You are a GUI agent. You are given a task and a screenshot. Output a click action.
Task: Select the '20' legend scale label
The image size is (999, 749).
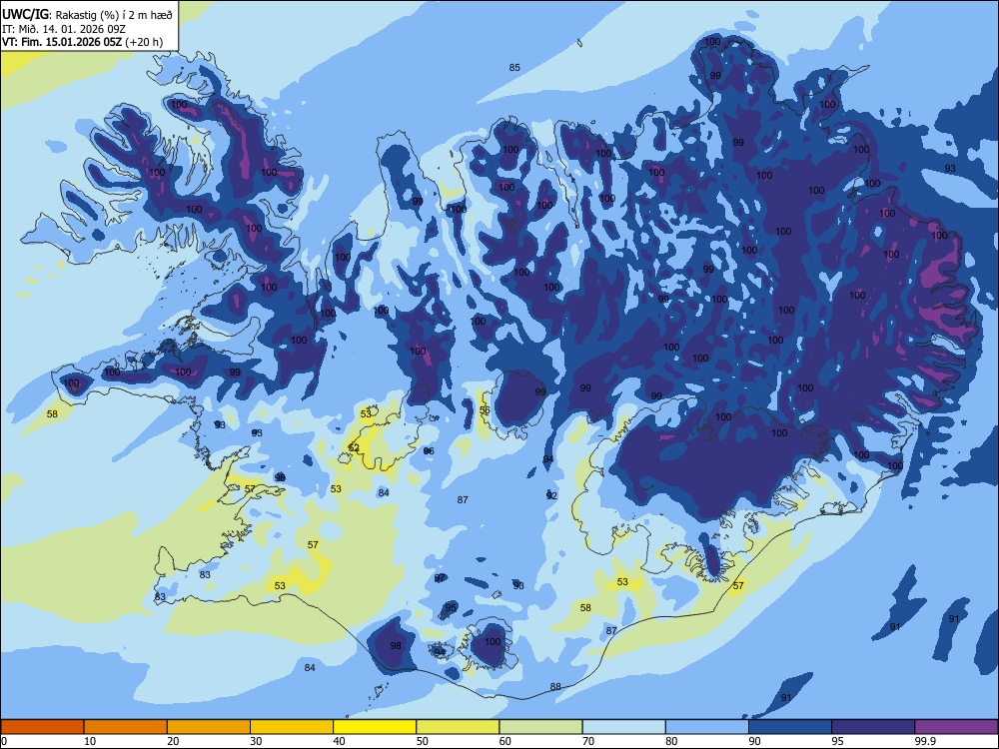pos(173,741)
